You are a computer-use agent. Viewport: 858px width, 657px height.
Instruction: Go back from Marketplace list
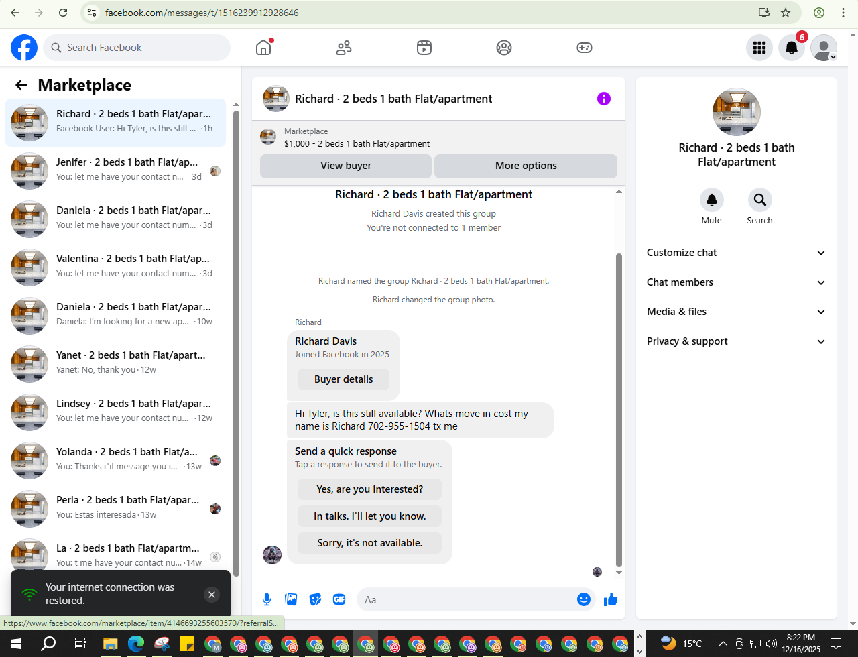tap(21, 85)
